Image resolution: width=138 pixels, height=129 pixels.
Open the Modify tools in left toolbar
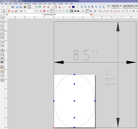point(2,67)
